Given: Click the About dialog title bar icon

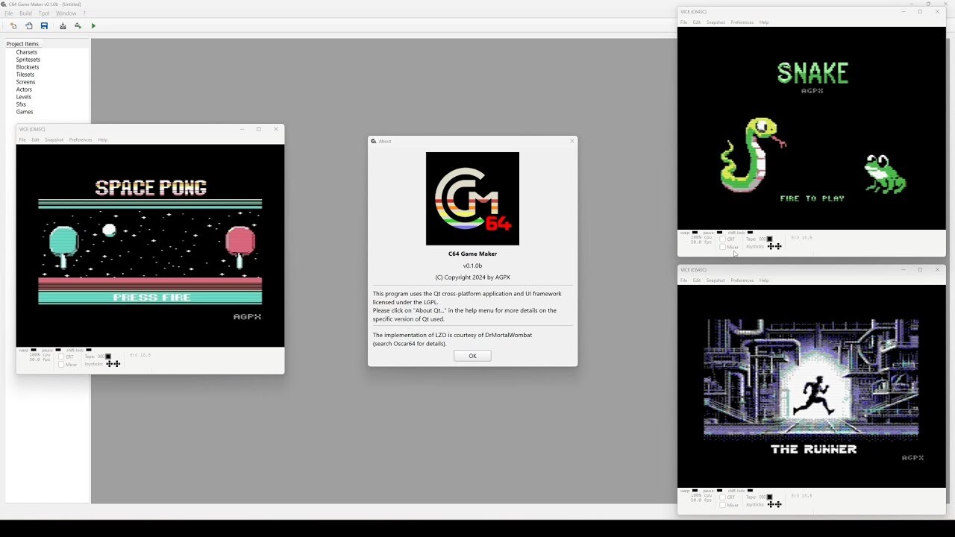Looking at the screenshot, I should coord(374,141).
